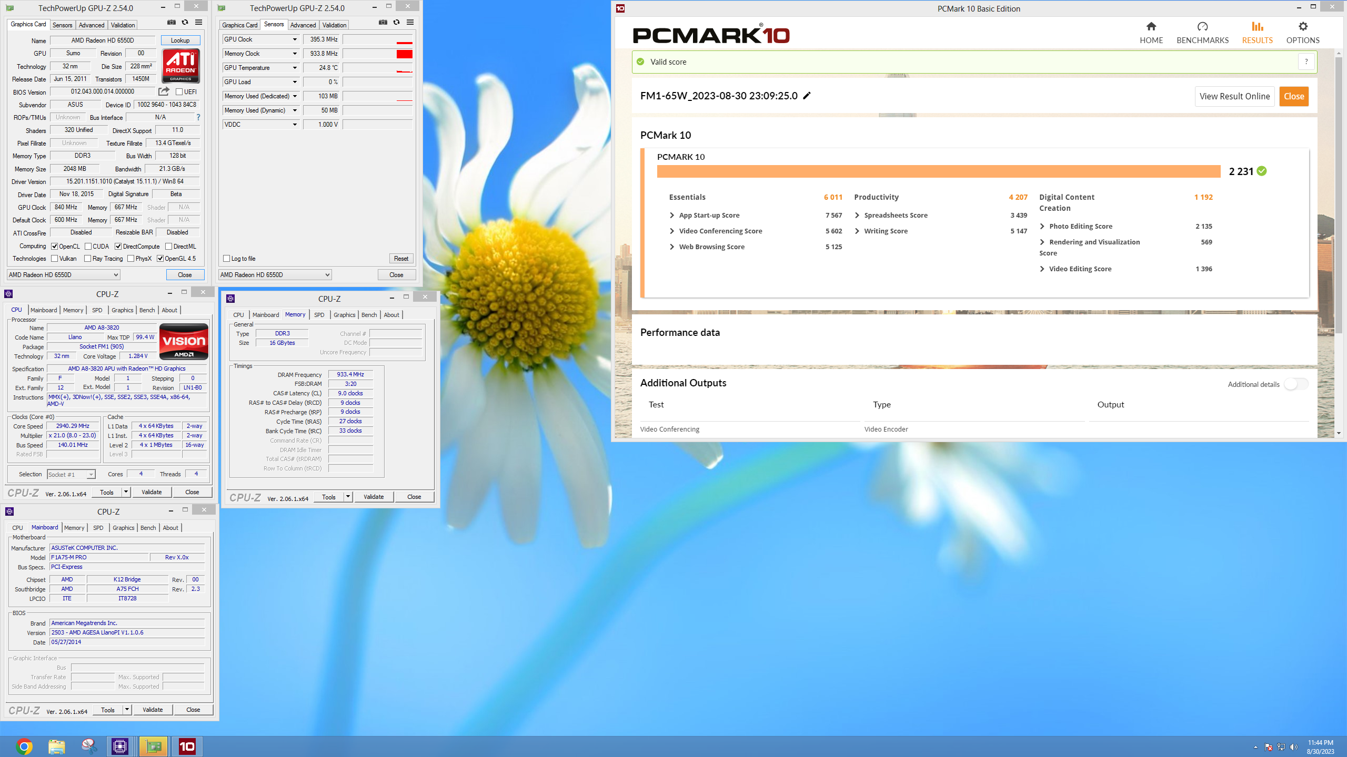Click the PCMark 10 overall score bar
The width and height of the screenshot is (1347, 757).
coord(939,171)
